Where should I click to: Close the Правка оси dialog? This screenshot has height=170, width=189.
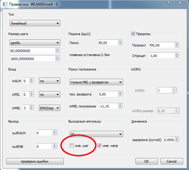180,3
